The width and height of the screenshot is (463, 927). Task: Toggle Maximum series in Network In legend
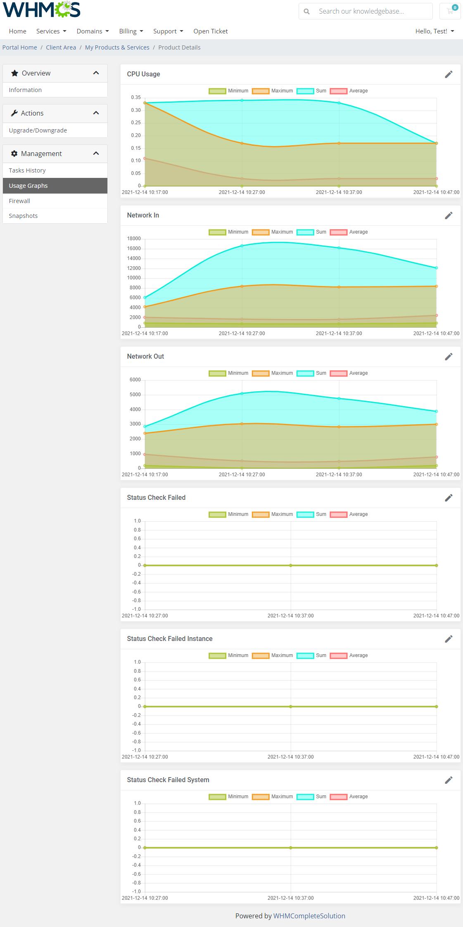(272, 232)
